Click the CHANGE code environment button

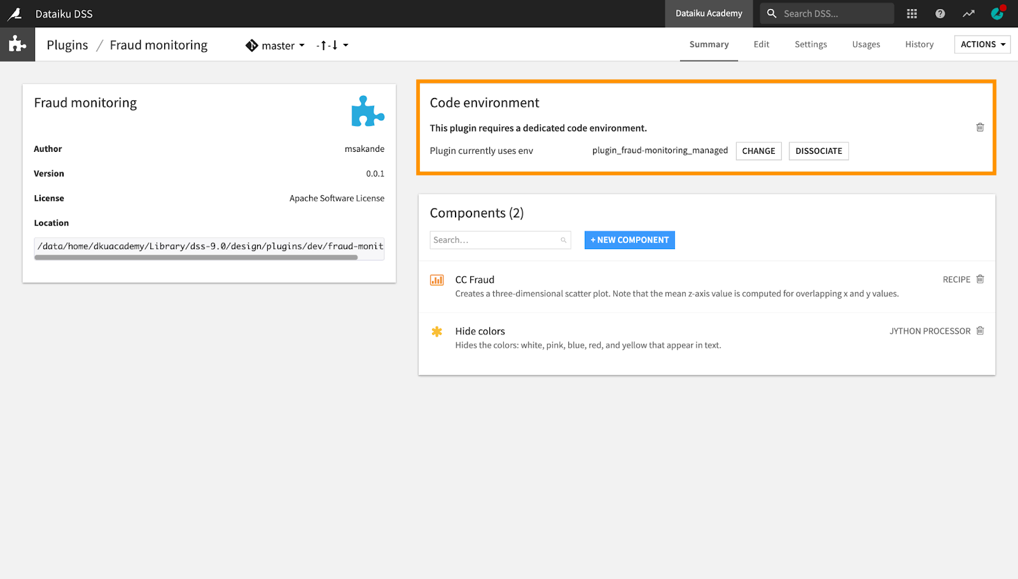[x=758, y=151]
